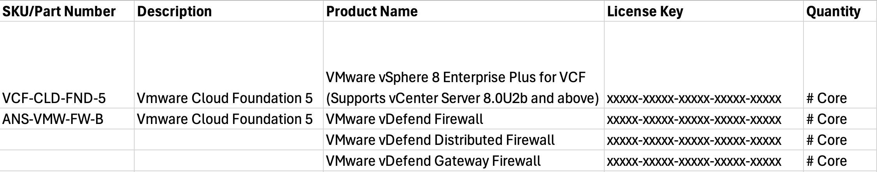This screenshot has width=877, height=172.
Task: Click the VCF-CLD-FND-5 SKU cell
Action: coord(54,98)
